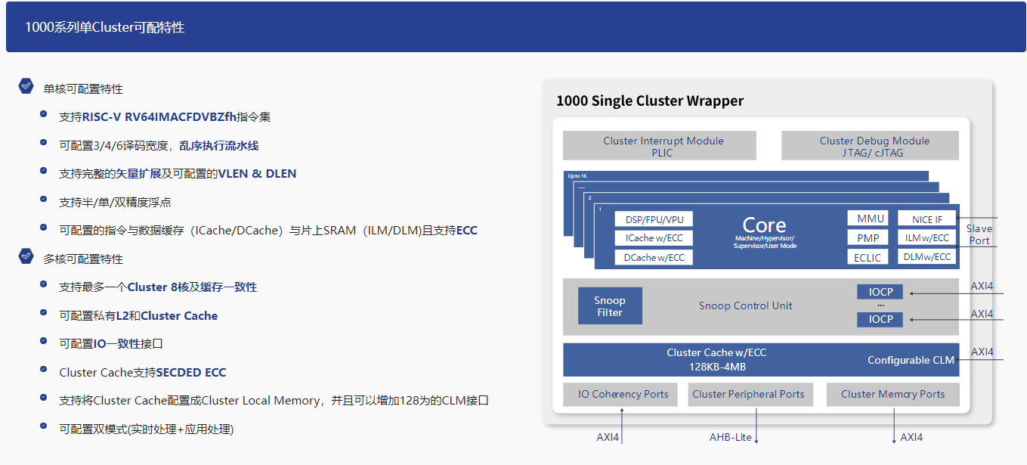Click the bullet dot before Cluster Cache支持SECDED ECC

click(x=44, y=370)
